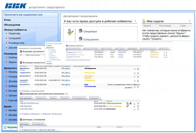Click red icon beside Договоры, Соглашения heading
The width and height of the screenshot is (196, 133).
point(21,120)
